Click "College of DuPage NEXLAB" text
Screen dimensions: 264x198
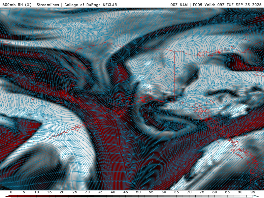tap(90, 5)
